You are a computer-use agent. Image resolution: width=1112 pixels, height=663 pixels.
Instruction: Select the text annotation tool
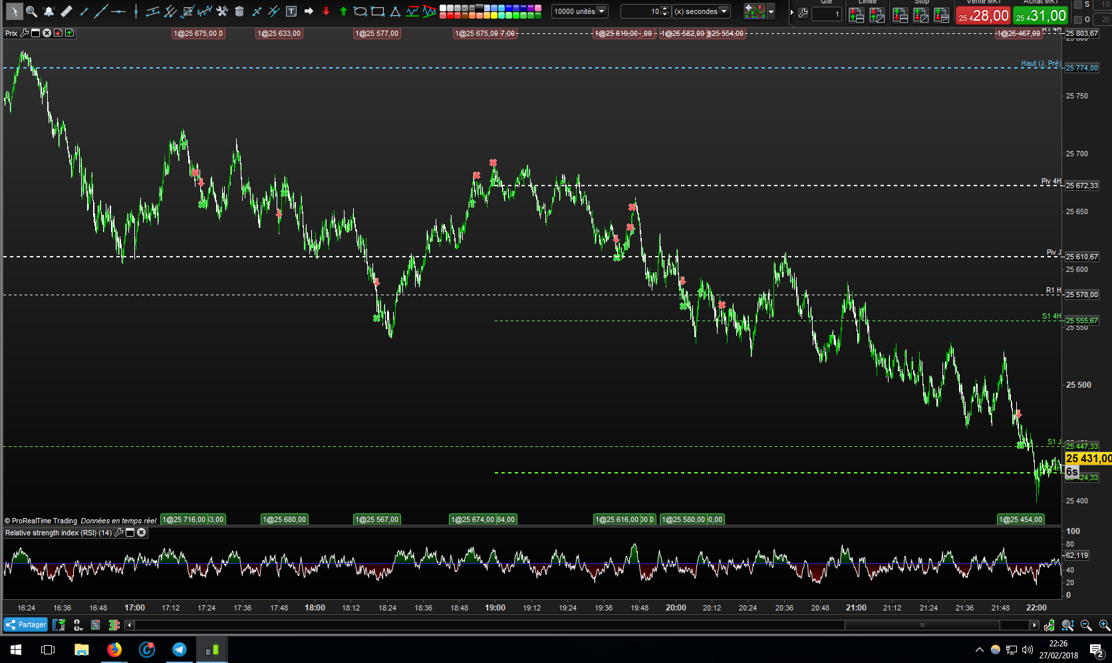pos(291,11)
